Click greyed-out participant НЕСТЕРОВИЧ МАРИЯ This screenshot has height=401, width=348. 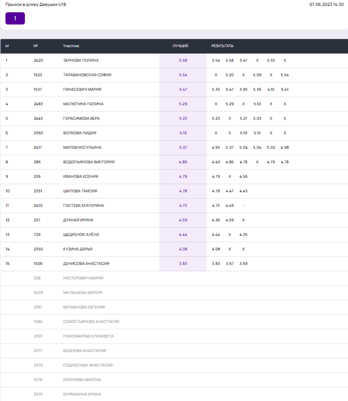[83, 278]
